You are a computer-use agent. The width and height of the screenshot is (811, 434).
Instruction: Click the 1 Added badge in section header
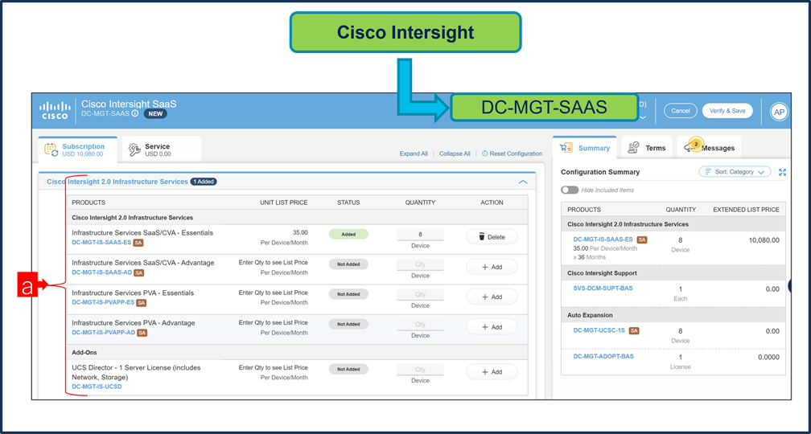tap(204, 182)
